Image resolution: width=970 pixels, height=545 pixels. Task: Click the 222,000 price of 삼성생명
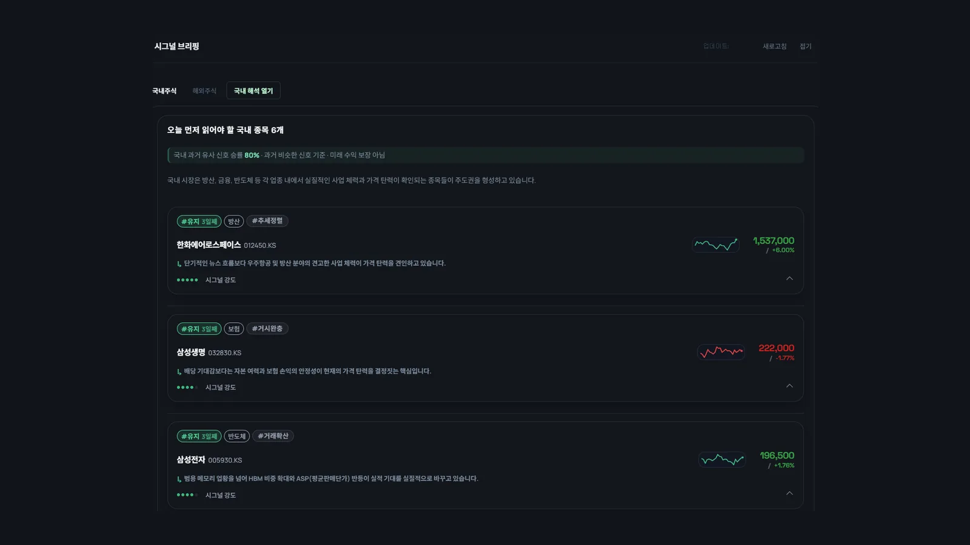775,348
